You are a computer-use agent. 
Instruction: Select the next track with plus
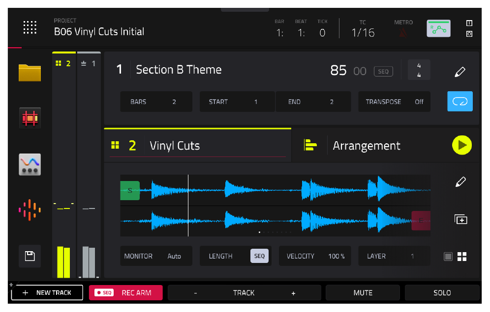(293, 293)
